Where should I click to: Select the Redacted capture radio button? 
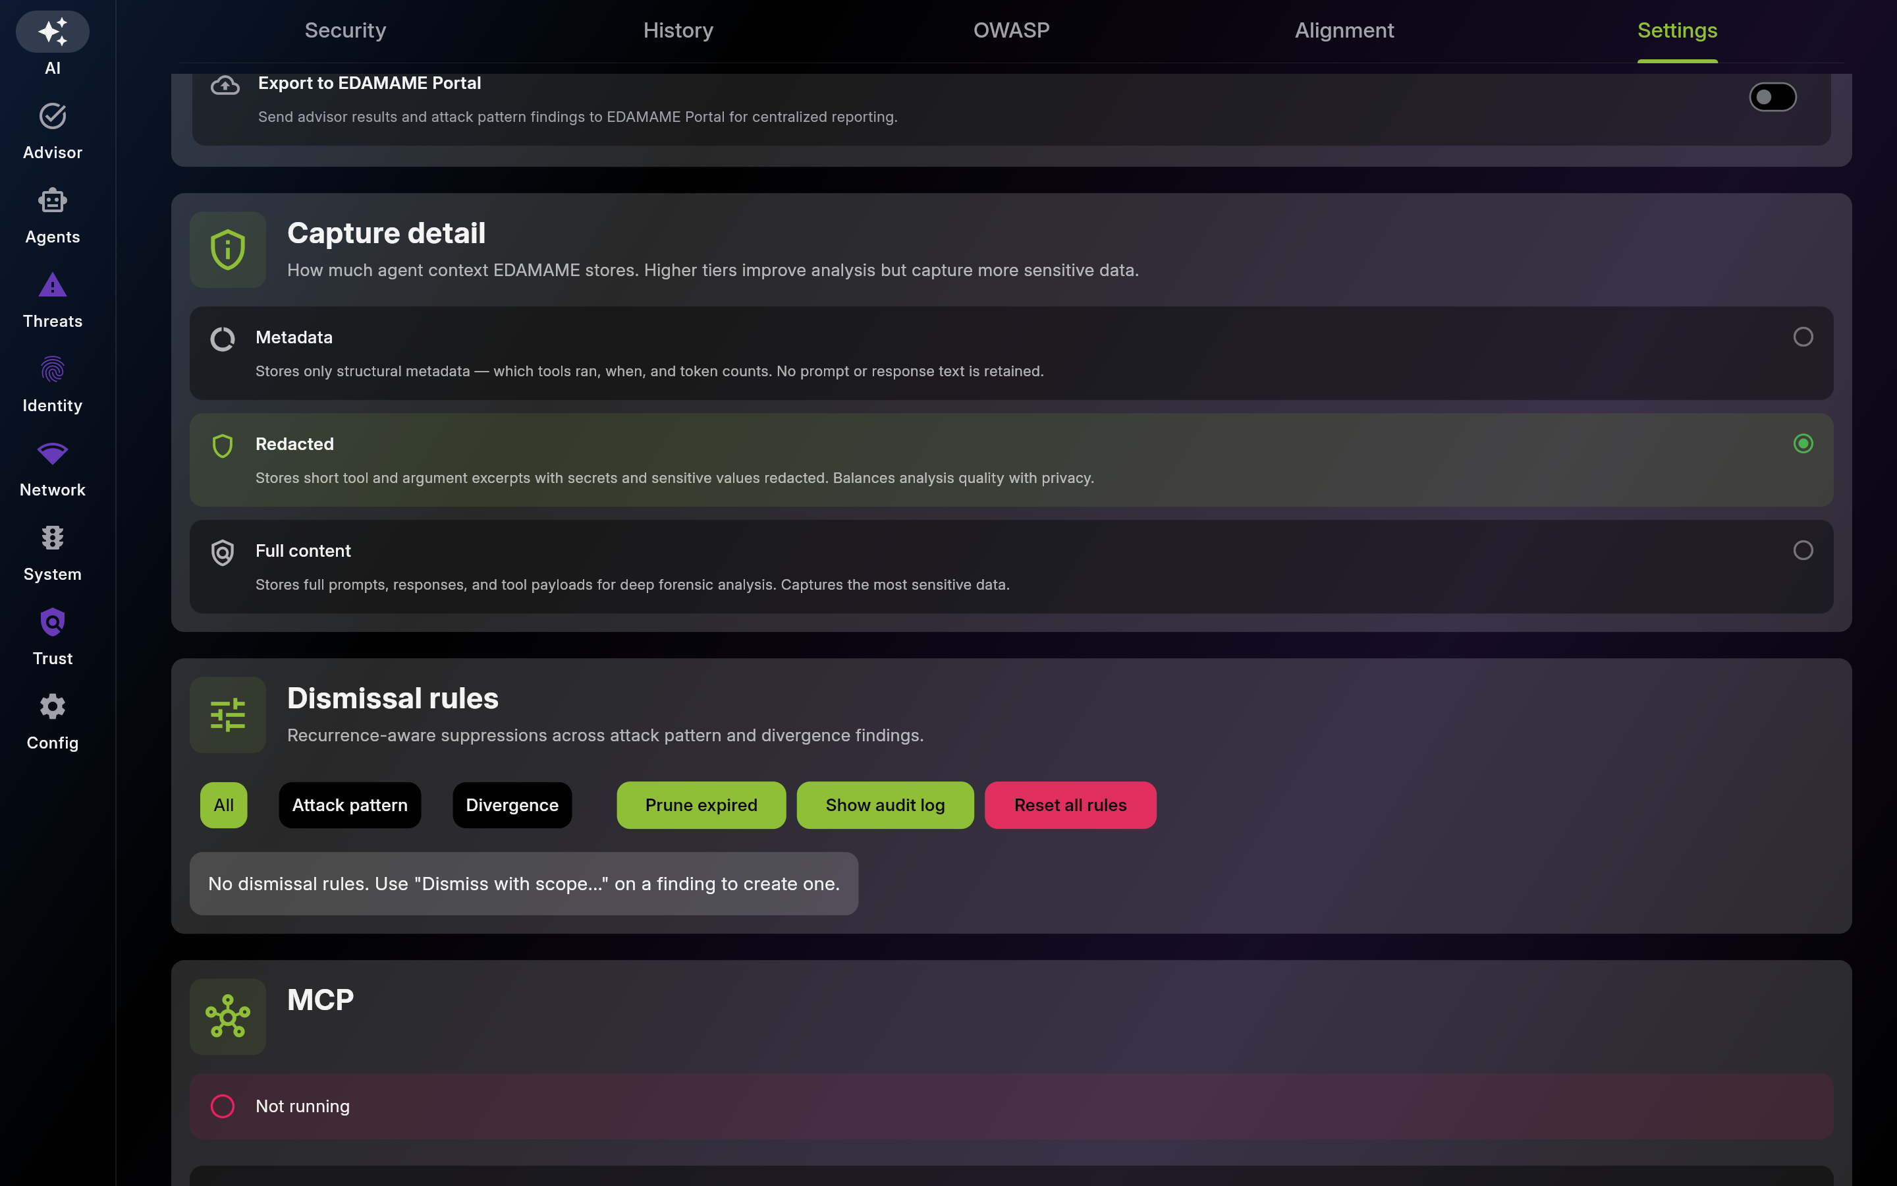[x=1803, y=443]
